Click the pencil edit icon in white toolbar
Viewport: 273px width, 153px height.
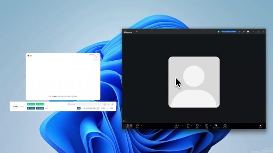(x=108, y=108)
